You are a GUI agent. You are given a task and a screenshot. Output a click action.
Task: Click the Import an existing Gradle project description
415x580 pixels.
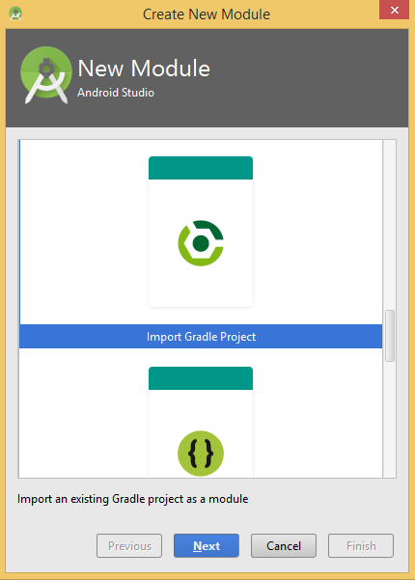(133, 499)
